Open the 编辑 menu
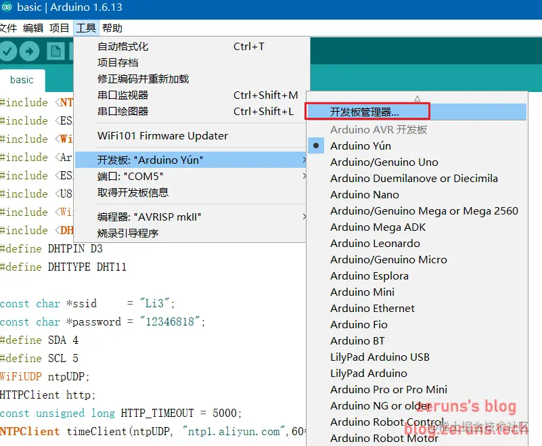Screen dimensions: 542x446 point(33,28)
